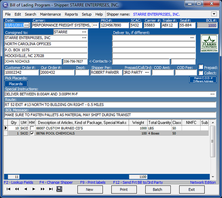The image size is (222, 198).
Task: Click the Weight column header
Action: (x=138, y=122)
